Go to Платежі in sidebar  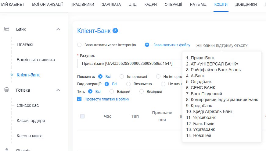(x=25, y=44)
